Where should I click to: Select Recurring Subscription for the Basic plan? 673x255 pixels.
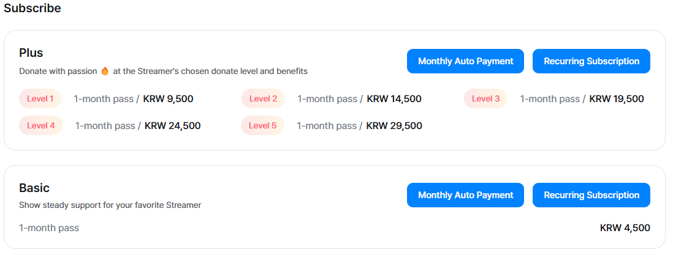point(591,195)
